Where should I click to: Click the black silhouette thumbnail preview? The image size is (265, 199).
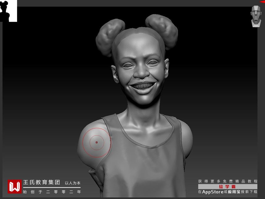pos(9,11)
